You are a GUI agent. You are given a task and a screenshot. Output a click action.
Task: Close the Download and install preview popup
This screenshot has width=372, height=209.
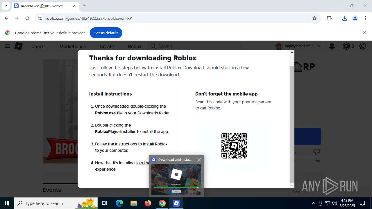pos(199,160)
